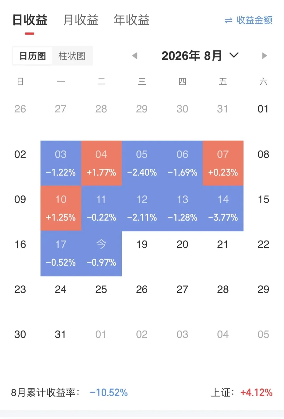
Task: Switch to 收益金额 display
Action: 248,20
